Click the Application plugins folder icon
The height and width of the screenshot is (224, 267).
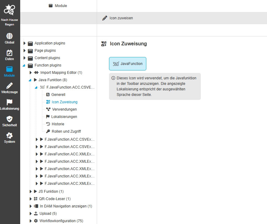tap(30, 44)
